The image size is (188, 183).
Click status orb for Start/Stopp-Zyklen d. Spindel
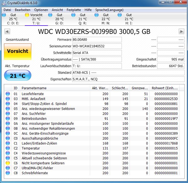(8, 104)
